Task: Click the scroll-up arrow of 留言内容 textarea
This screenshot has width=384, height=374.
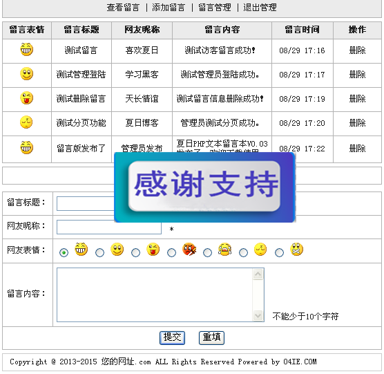Action: (258, 274)
